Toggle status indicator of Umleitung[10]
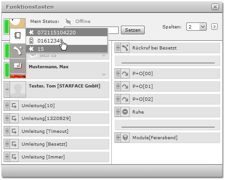 pos(7,105)
